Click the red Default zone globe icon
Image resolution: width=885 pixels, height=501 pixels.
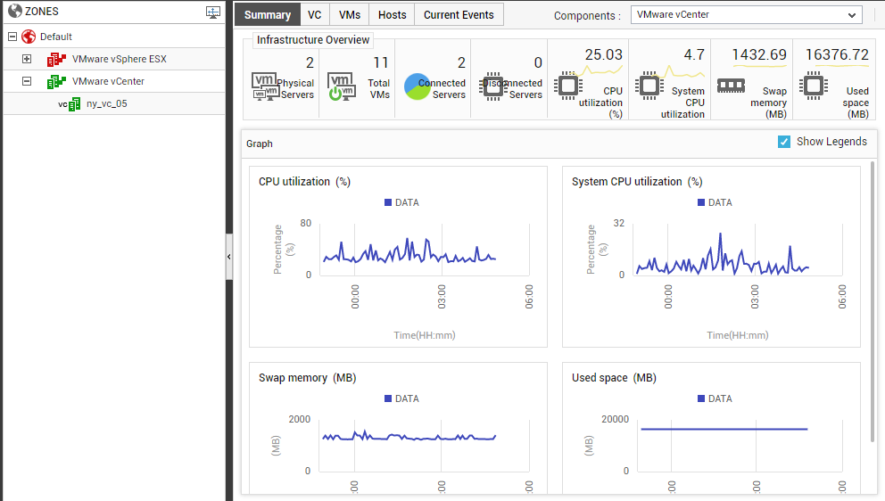tap(29, 37)
